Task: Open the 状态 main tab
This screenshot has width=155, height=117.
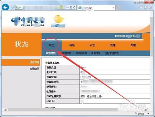Action: [x=52, y=45]
